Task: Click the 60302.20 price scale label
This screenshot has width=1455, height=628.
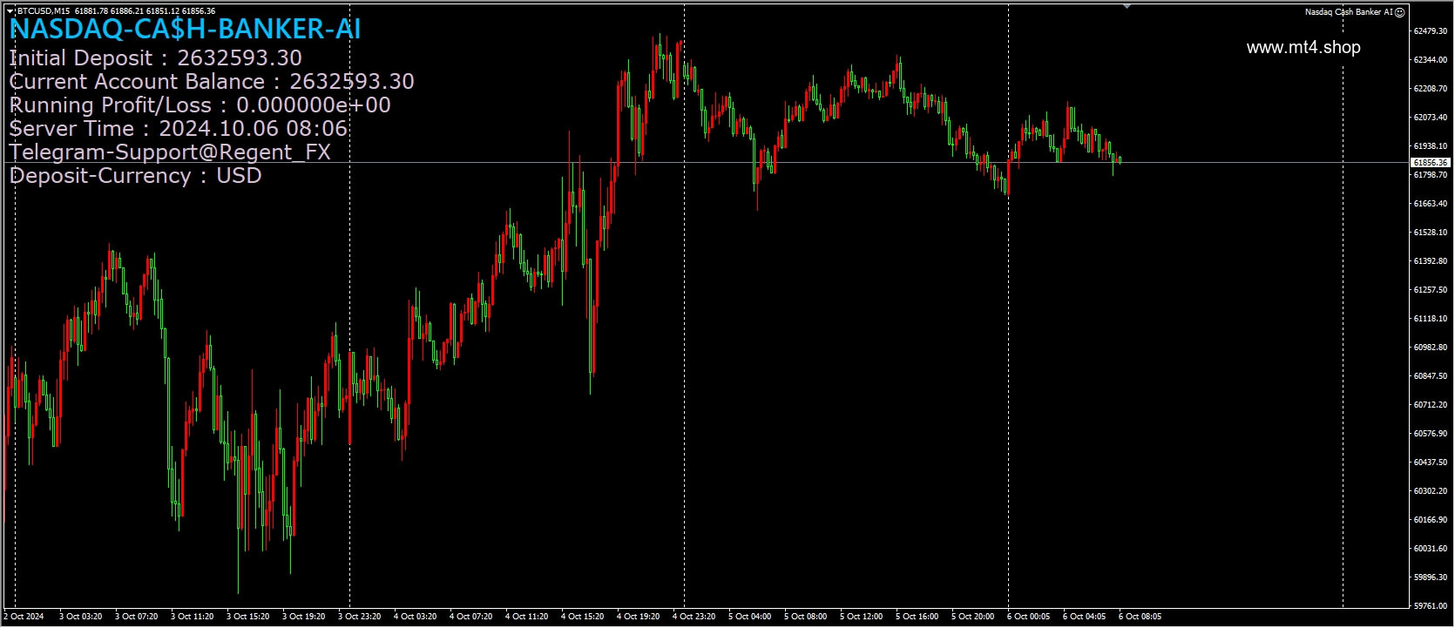Action: tap(1430, 491)
